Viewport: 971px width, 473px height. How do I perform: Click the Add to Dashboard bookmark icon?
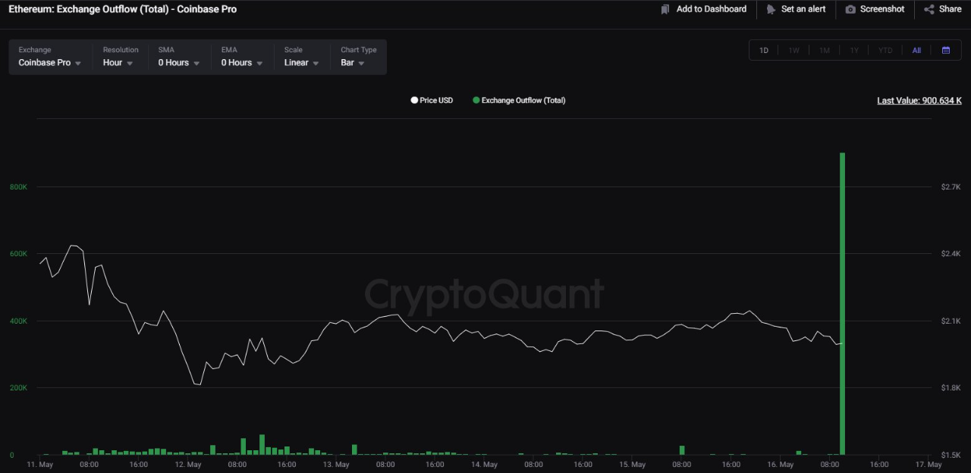point(665,9)
